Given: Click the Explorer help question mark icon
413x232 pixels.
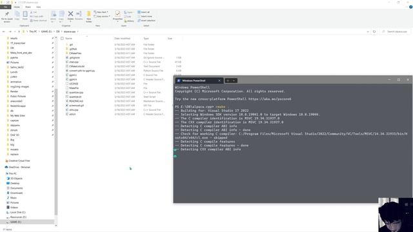Looking at the screenshot, I should coord(410,7).
